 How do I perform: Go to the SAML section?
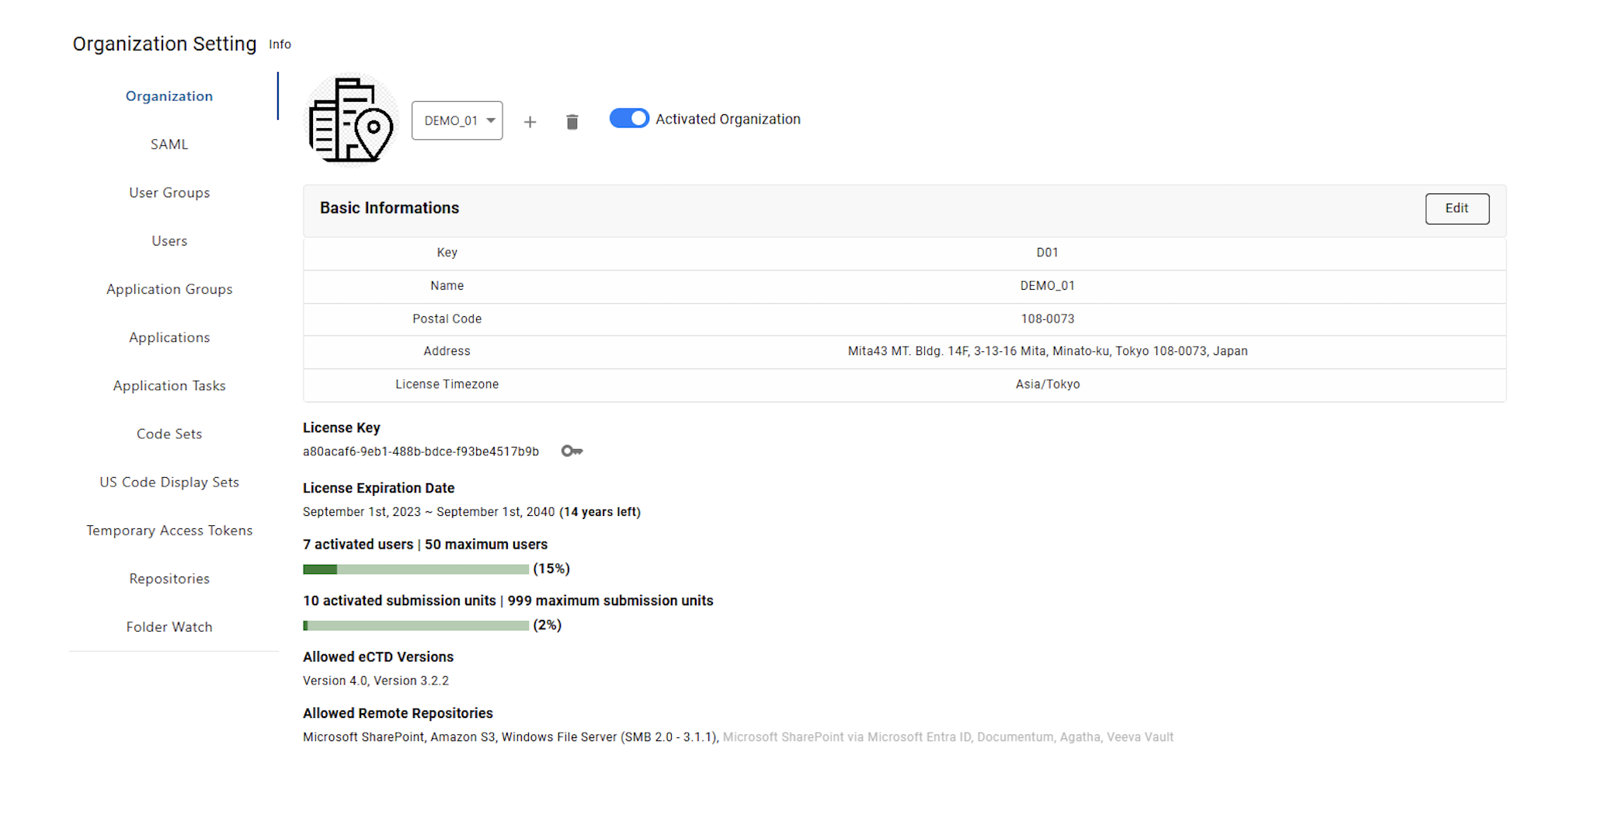pyautogui.click(x=169, y=145)
